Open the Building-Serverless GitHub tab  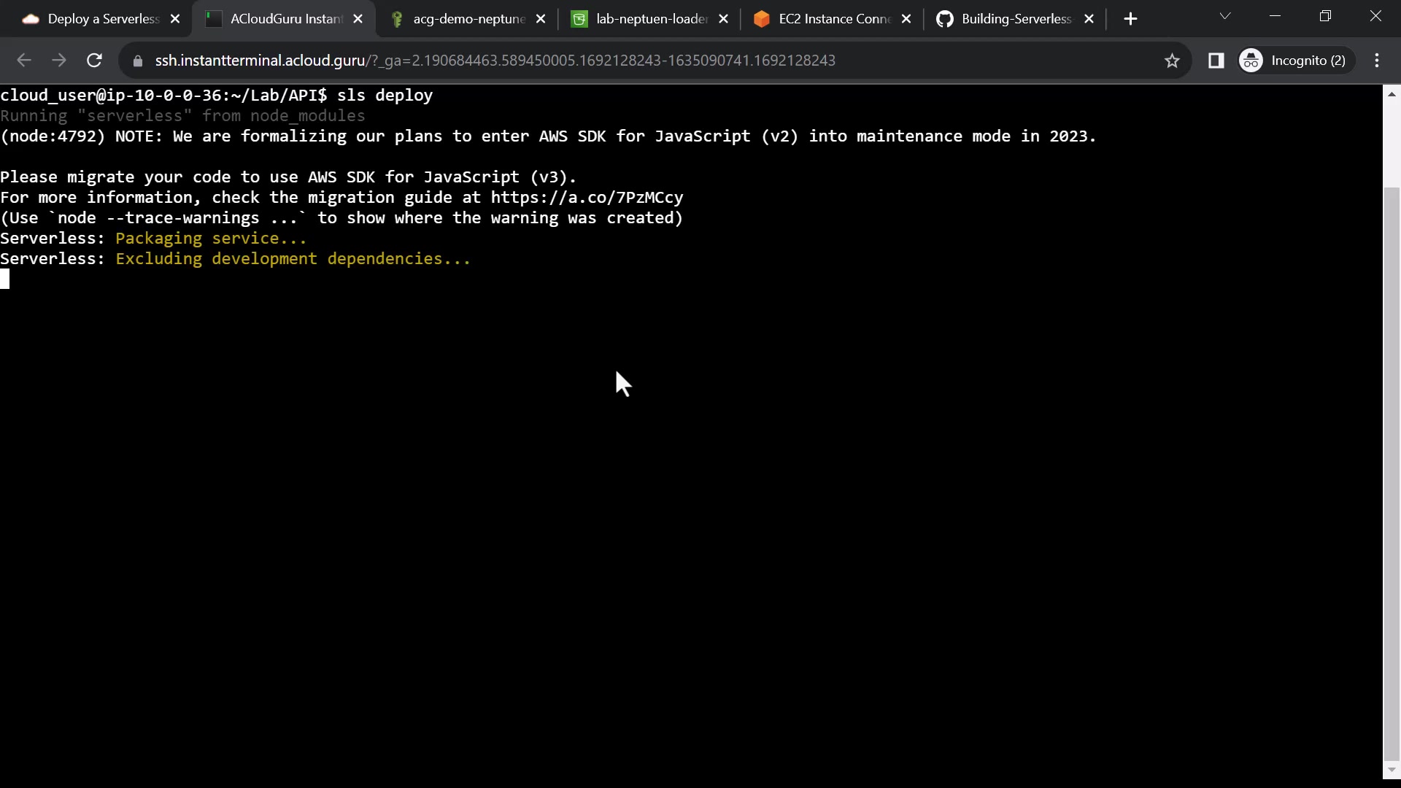pyautogui.click(x=1014, y=19)
